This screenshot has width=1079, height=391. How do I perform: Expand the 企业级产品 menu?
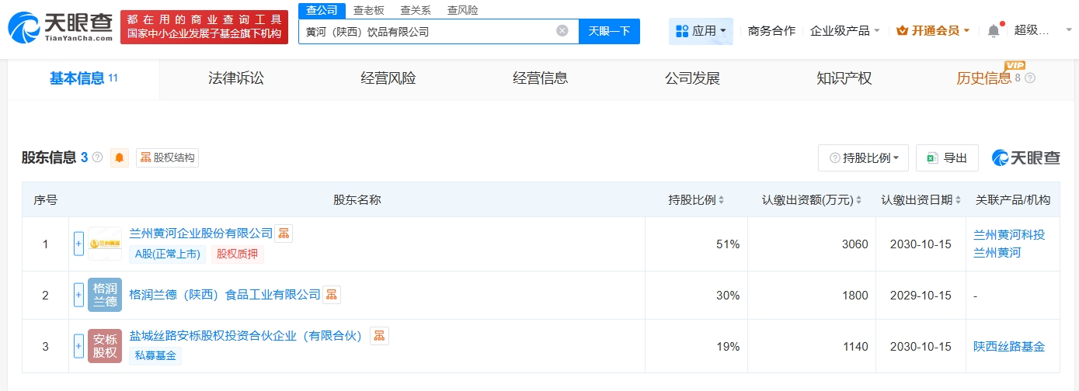(844, 31)
